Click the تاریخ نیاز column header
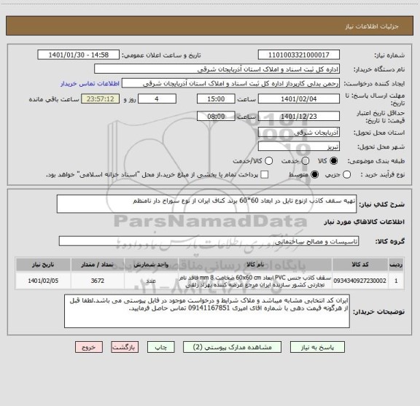The width and height of the screenshot is (420, 406). 43,265
